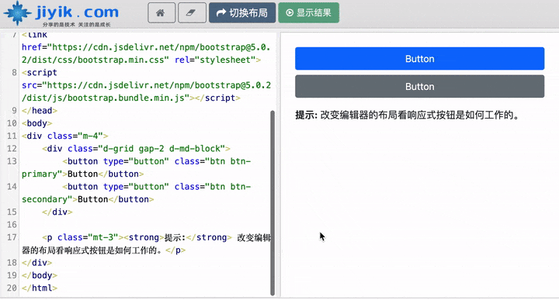Click line number 13 in gutter
Screen dimensions: 559x300
12,161
